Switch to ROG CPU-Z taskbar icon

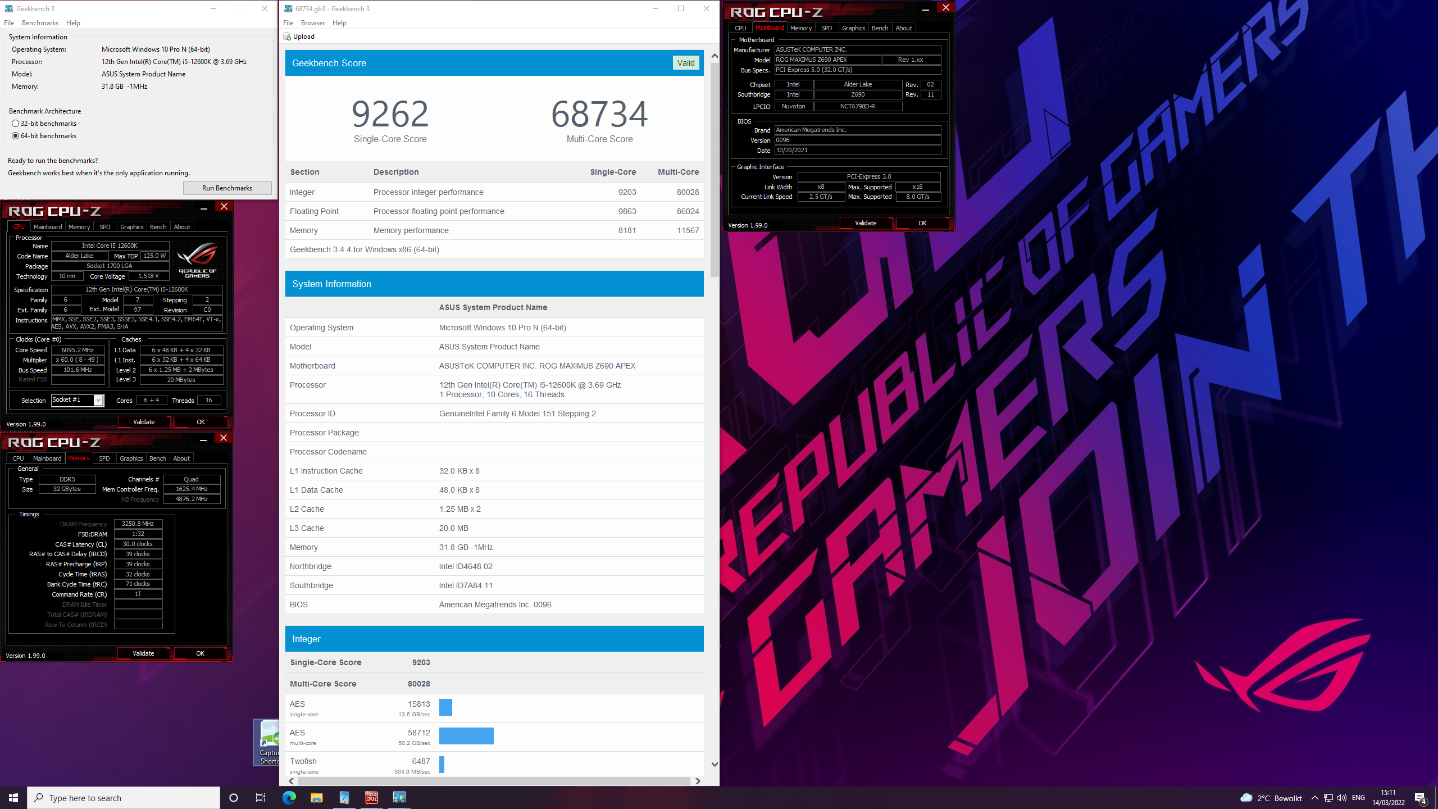[371, 798]
